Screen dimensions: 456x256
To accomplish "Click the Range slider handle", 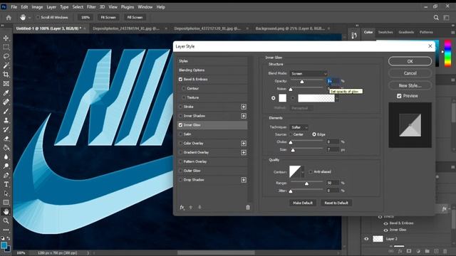I will [306, 183].
